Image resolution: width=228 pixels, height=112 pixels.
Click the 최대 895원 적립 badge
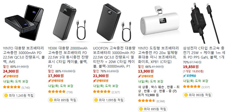(x=63, y=100)
